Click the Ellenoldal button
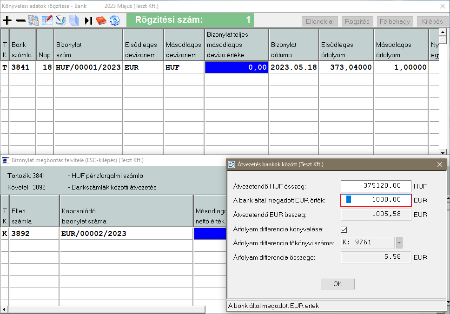The image size is (450, 314). [320, 21]
